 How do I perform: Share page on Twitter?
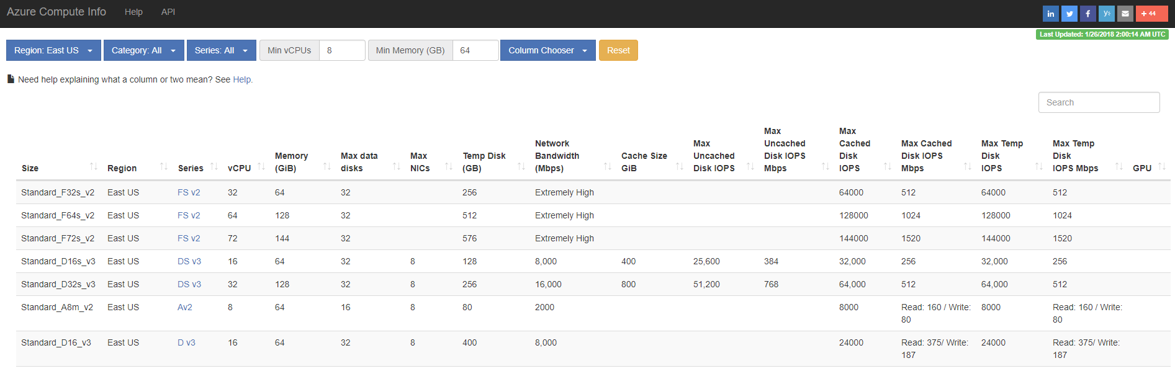(x=1069, y=14)
